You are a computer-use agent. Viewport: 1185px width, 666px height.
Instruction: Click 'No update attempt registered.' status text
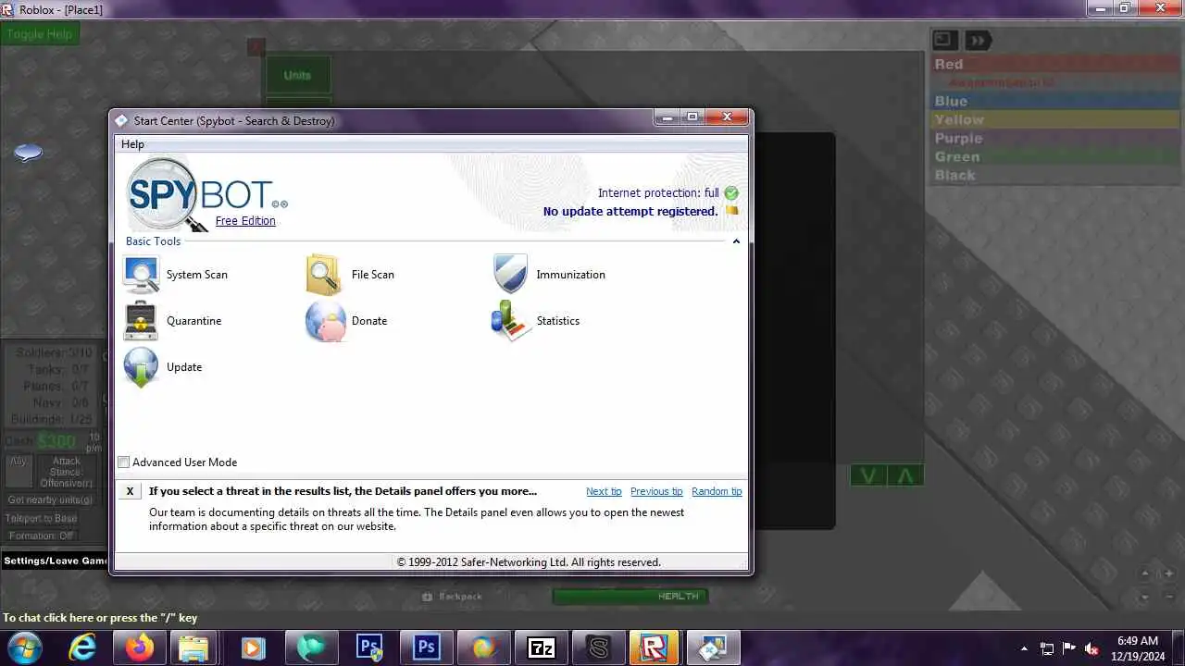point(630,212)
